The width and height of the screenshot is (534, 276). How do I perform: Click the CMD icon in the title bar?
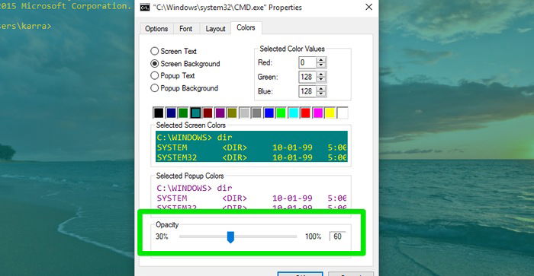click(x=145, y=7)
